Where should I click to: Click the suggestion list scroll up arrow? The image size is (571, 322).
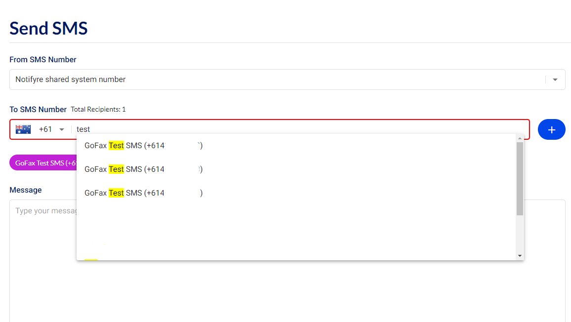coord(520,138)
